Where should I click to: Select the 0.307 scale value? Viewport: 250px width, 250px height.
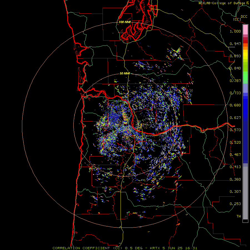tap(235, 192)
